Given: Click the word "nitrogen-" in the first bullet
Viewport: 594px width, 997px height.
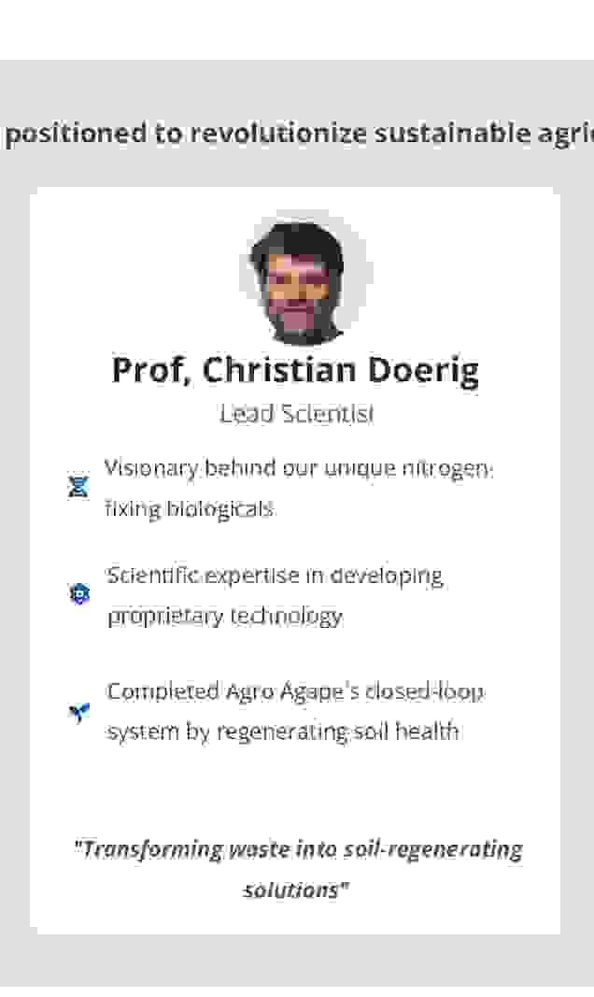Looking at the screenshot, I should (x=454, y=468).
